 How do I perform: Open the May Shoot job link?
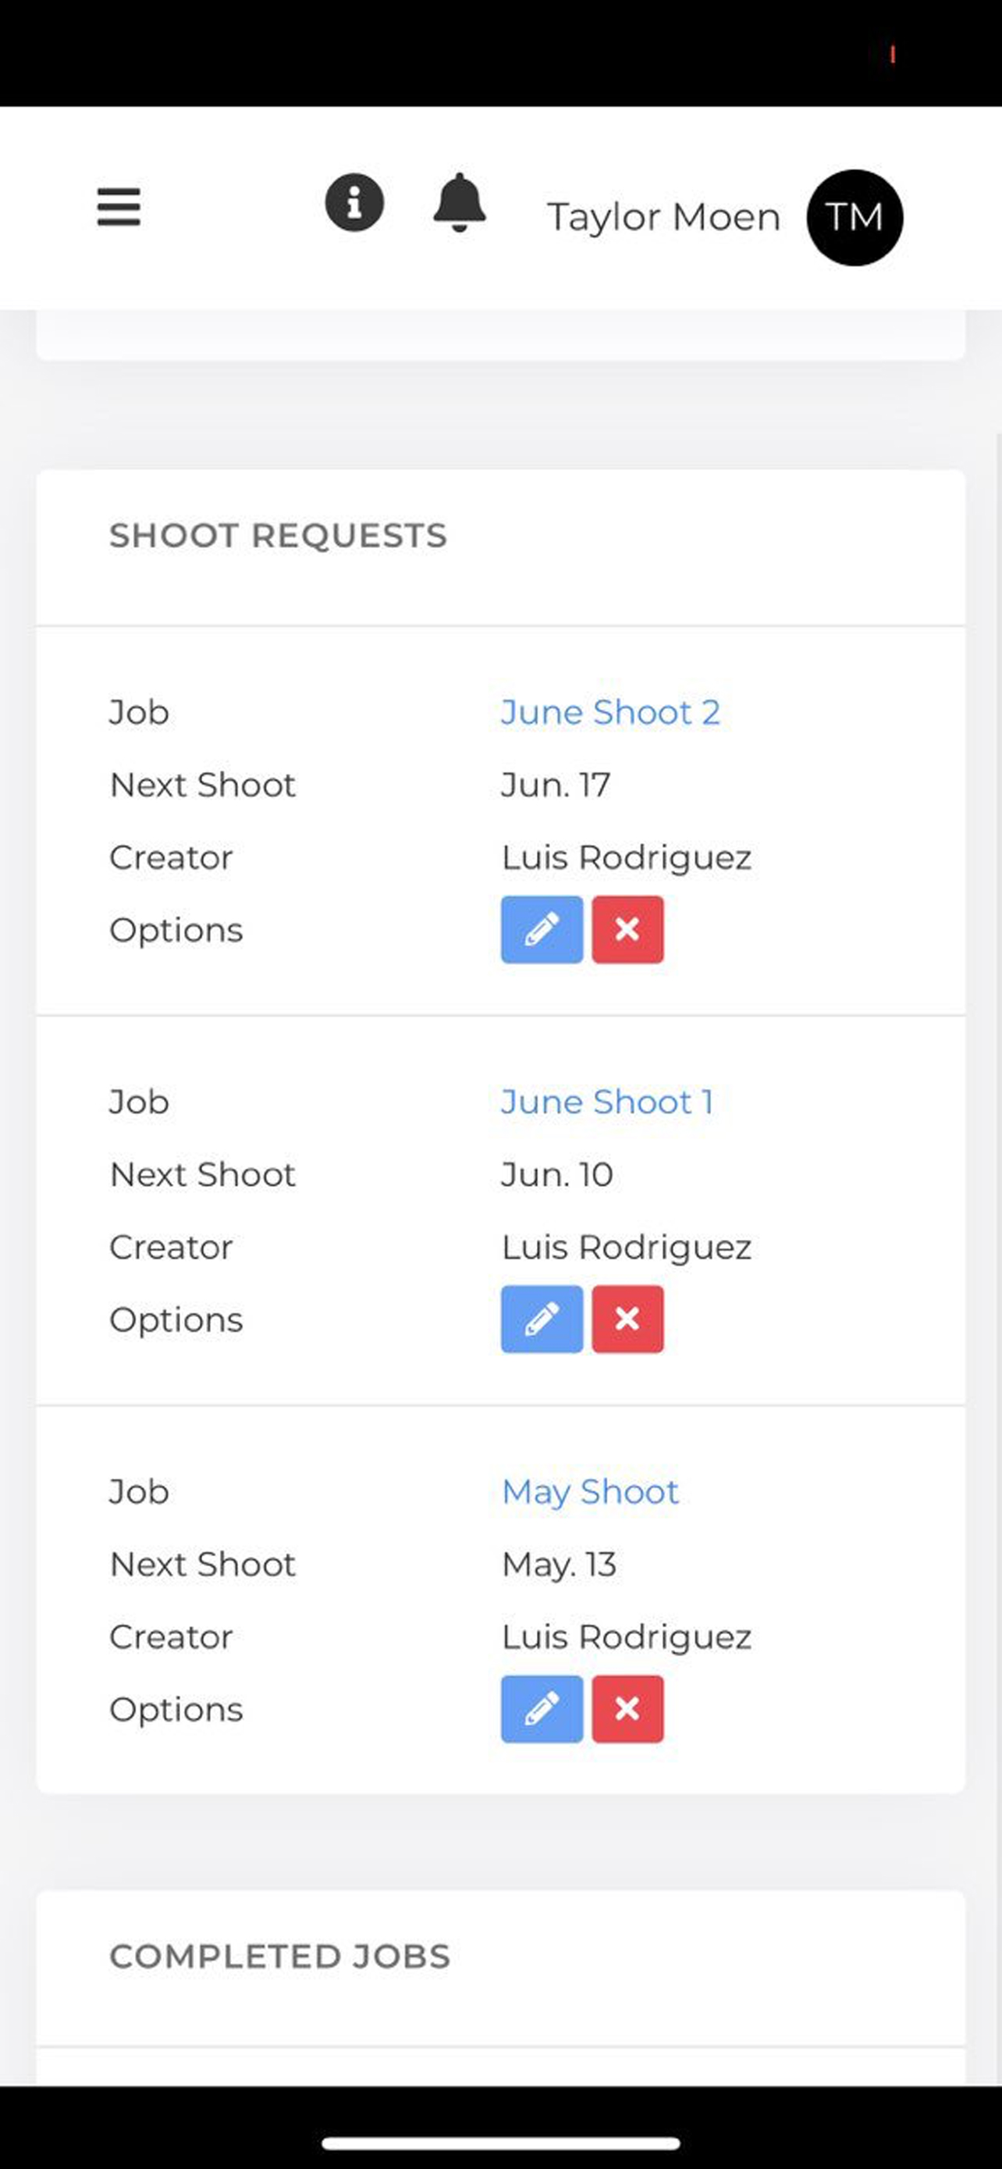[590, 1493]
